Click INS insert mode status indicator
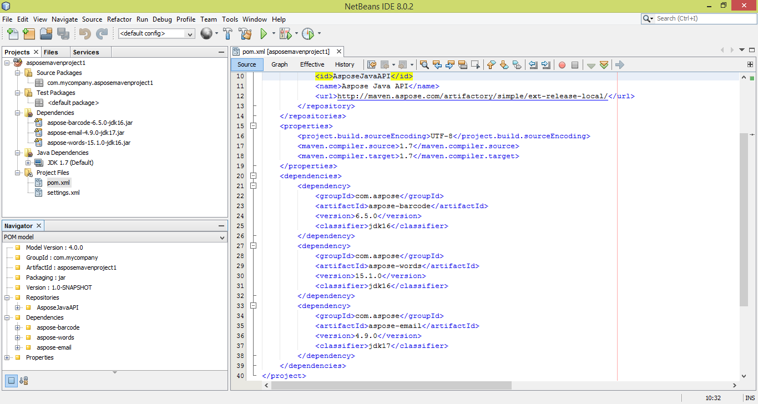Image resolution: width=758 pixels, height=404 pixels. [x=750, y=398]
